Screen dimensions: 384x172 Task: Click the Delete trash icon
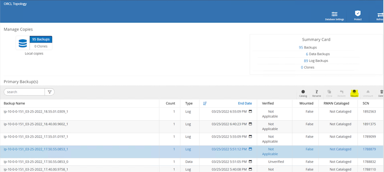click(x=381, y=92)
